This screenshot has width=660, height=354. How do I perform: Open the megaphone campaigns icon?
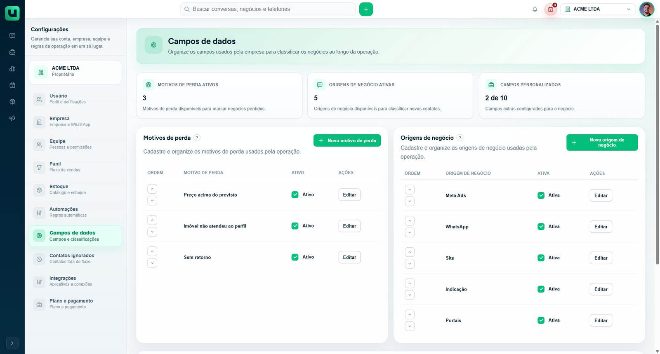[12, 118]
